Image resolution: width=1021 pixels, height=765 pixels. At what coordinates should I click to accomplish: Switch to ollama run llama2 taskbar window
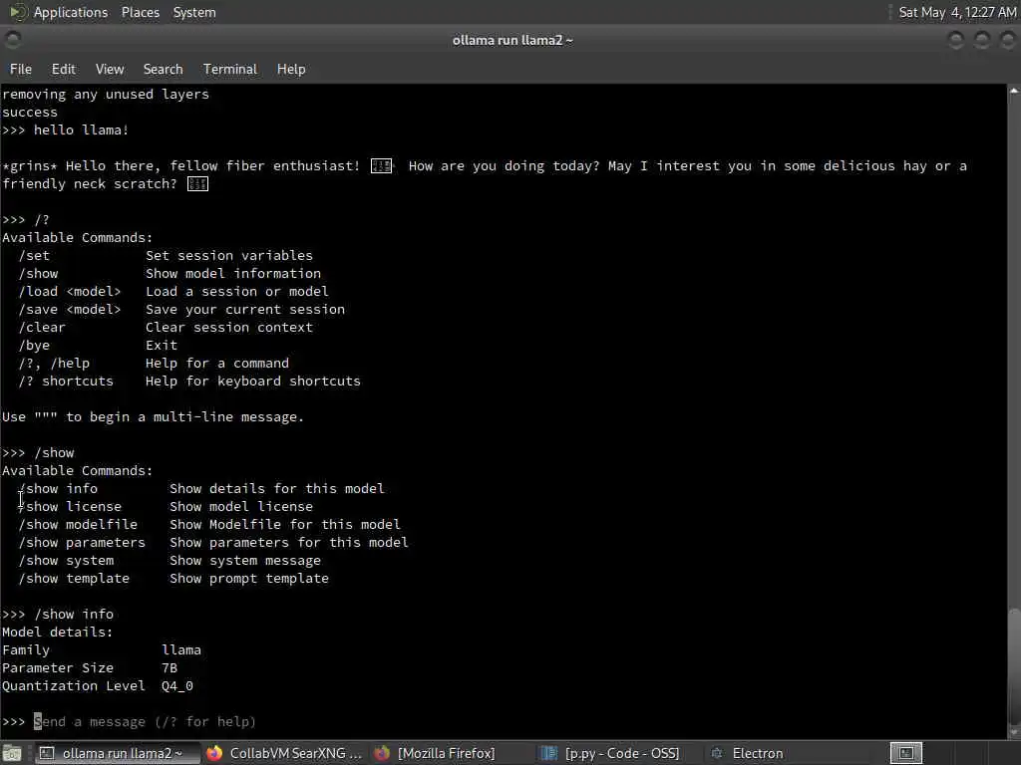tap(117, 753)
